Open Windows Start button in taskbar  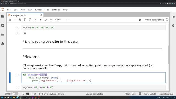point(2,97)
